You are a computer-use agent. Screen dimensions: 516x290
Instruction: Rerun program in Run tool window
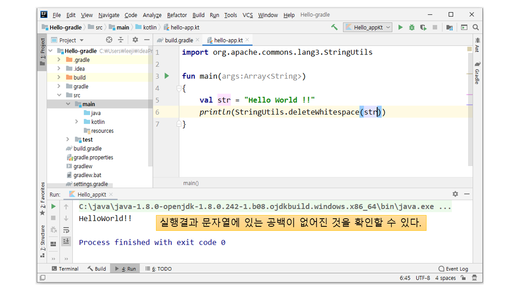[x=53, y=207]
